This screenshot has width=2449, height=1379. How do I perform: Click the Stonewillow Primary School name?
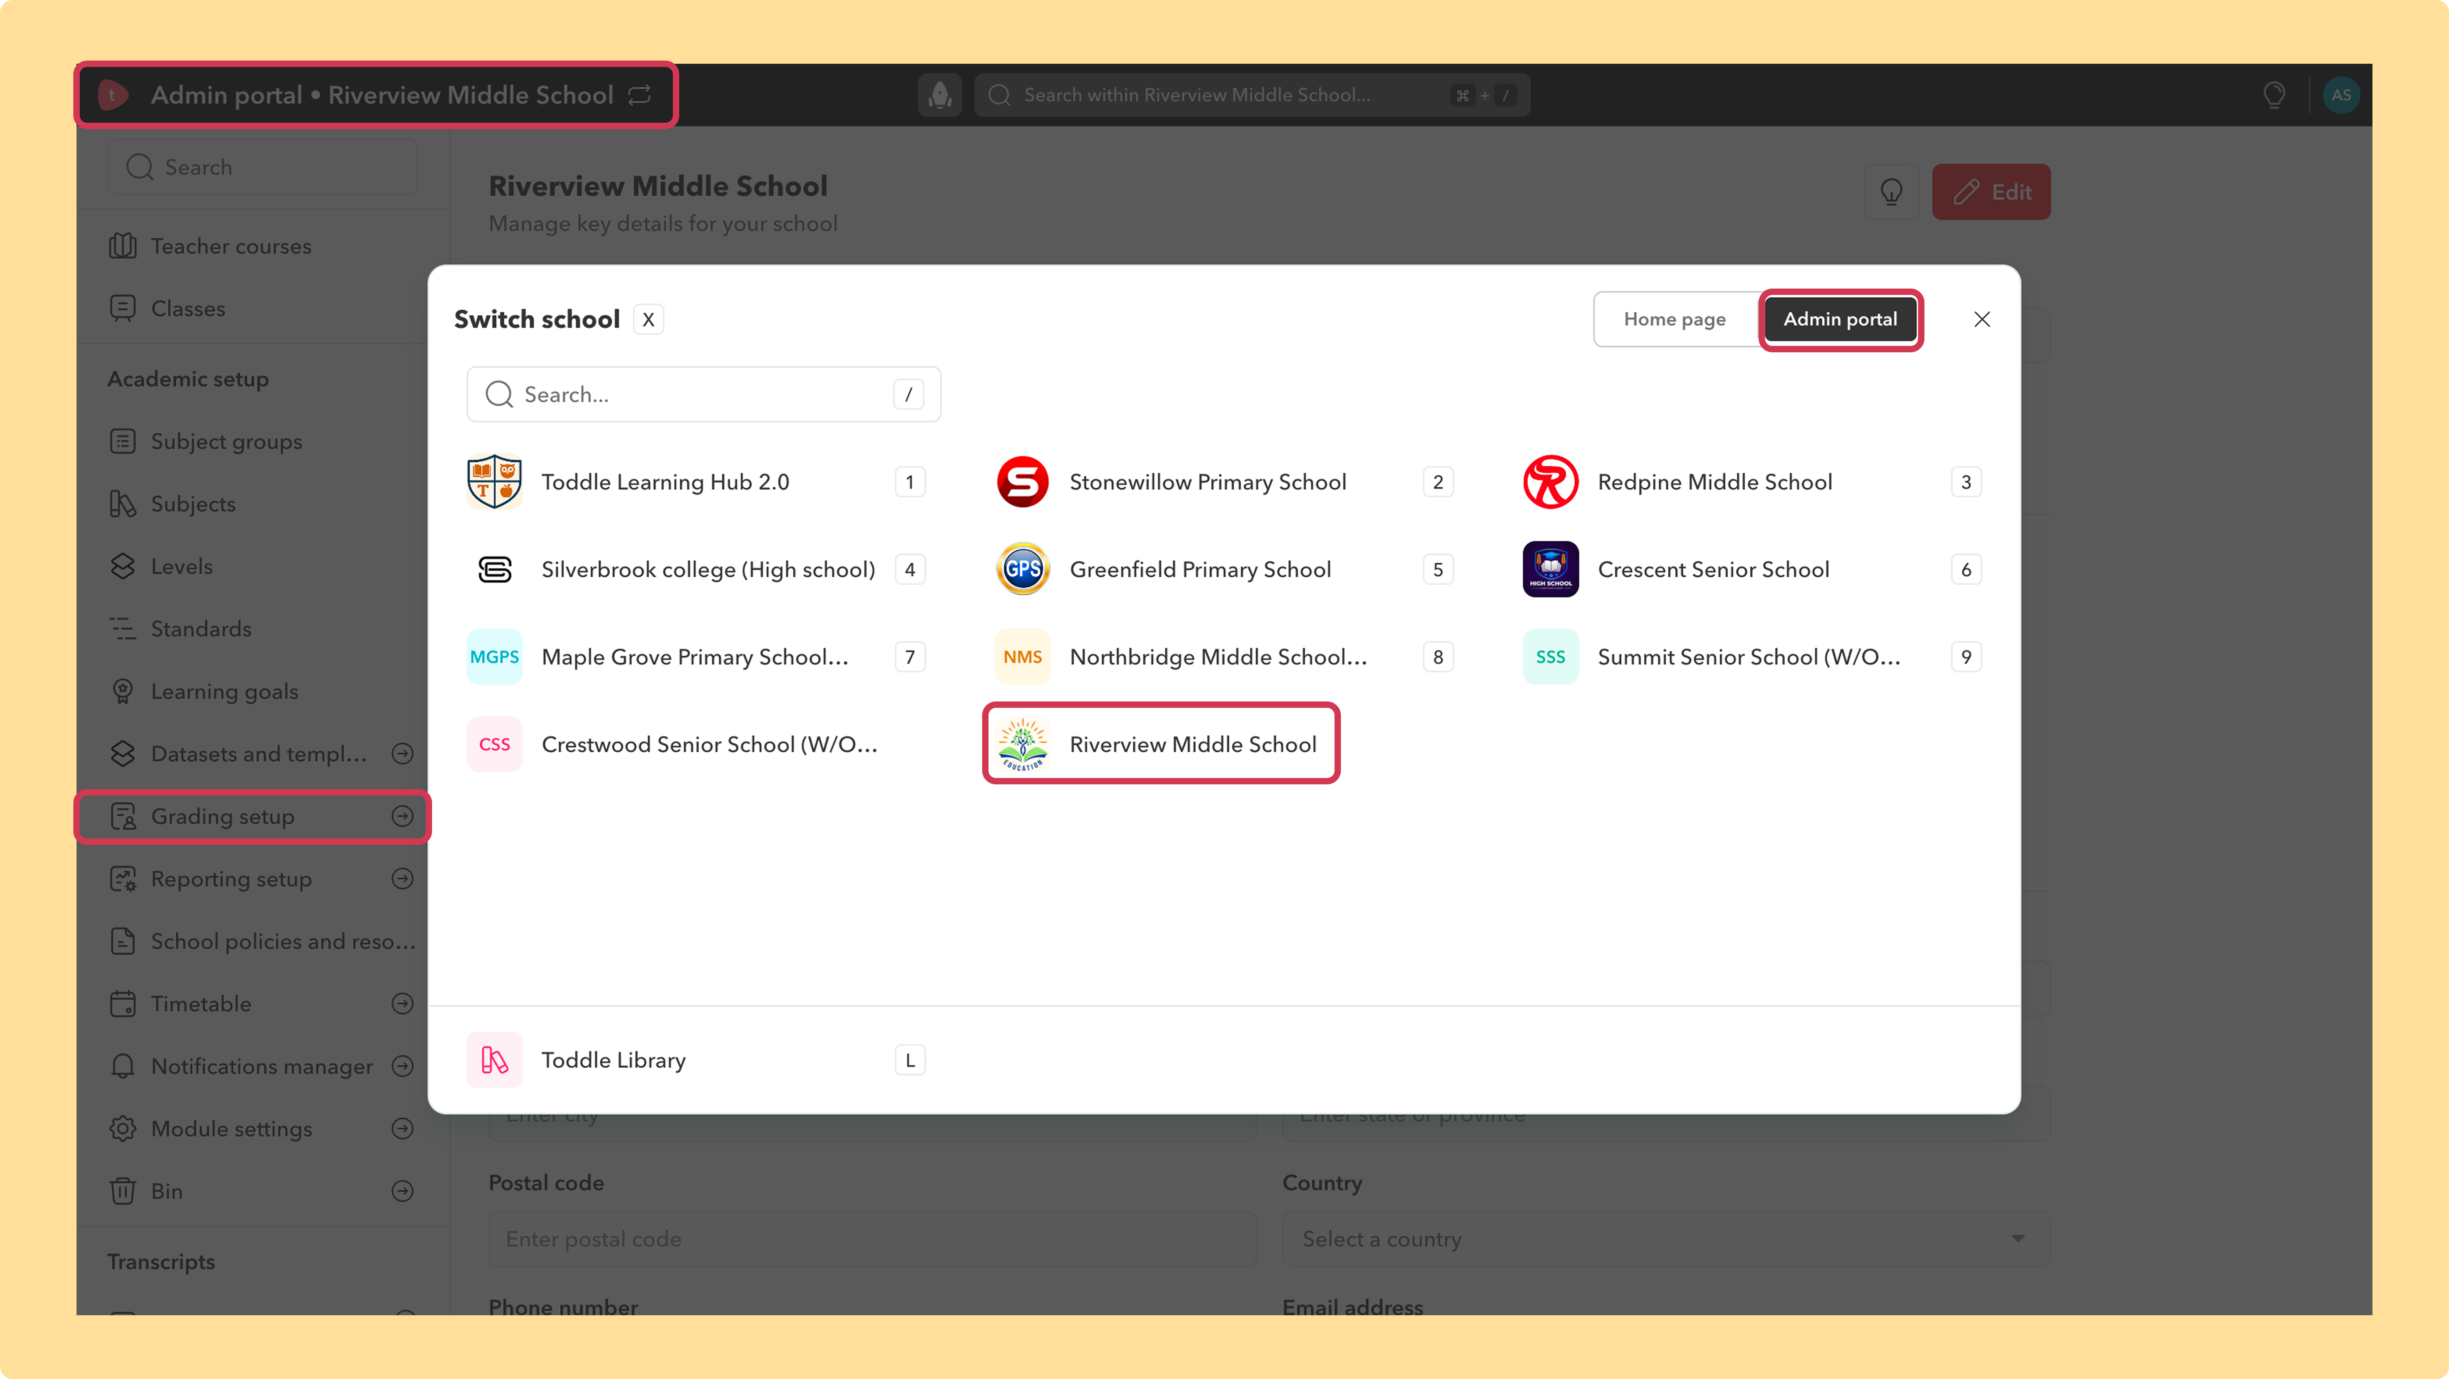(x=1207, y=482)
